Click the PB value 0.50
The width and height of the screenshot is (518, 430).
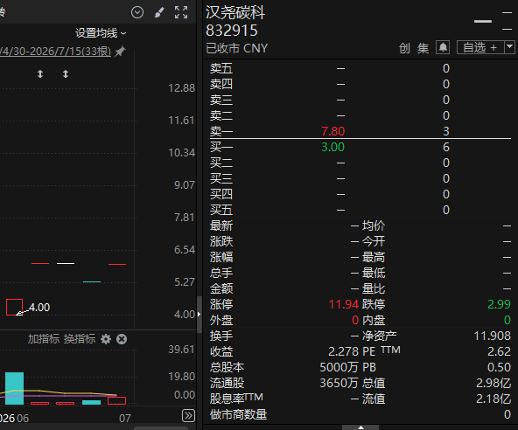[499, 367]
